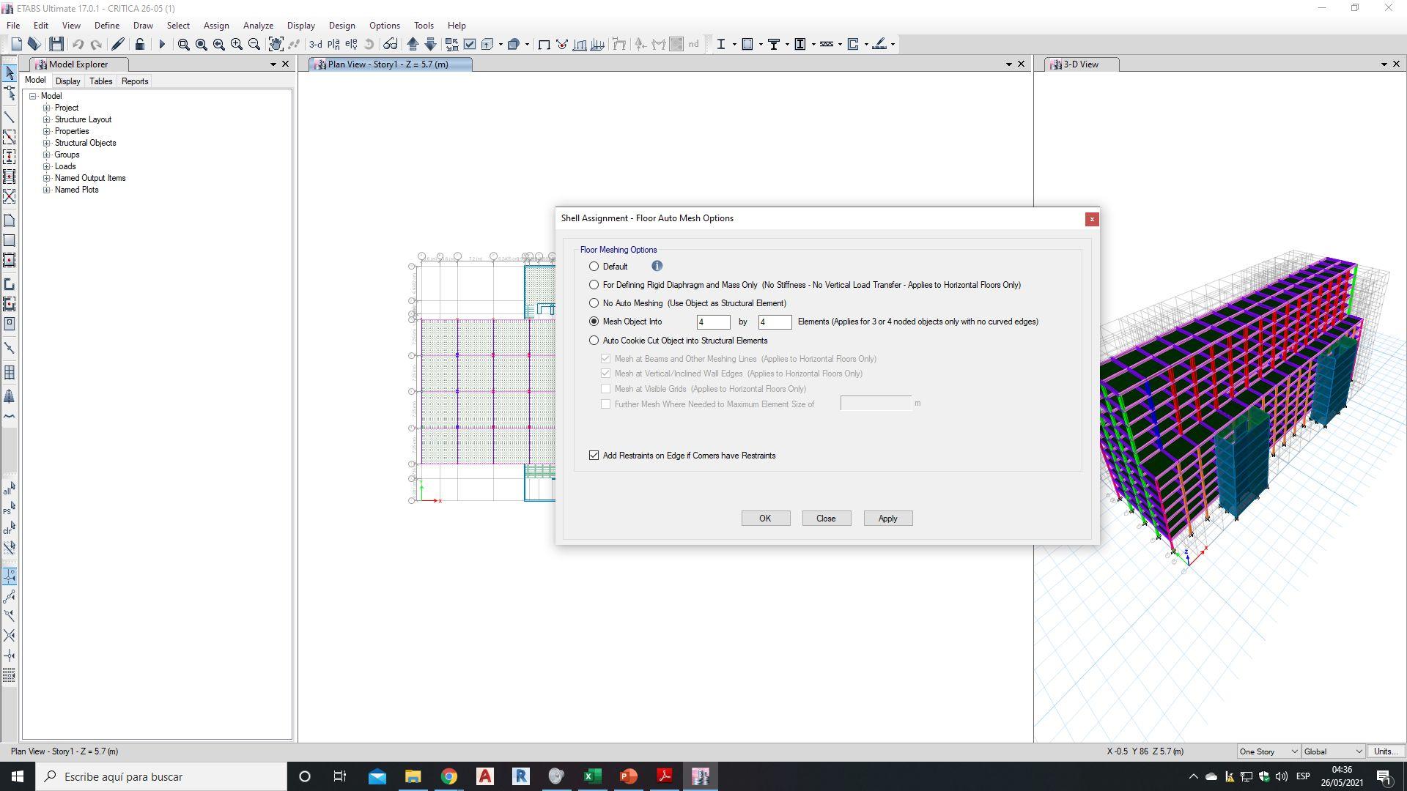
Task: Switch to 3-d view toolbar icon
Action: click(x=315, y=45)
